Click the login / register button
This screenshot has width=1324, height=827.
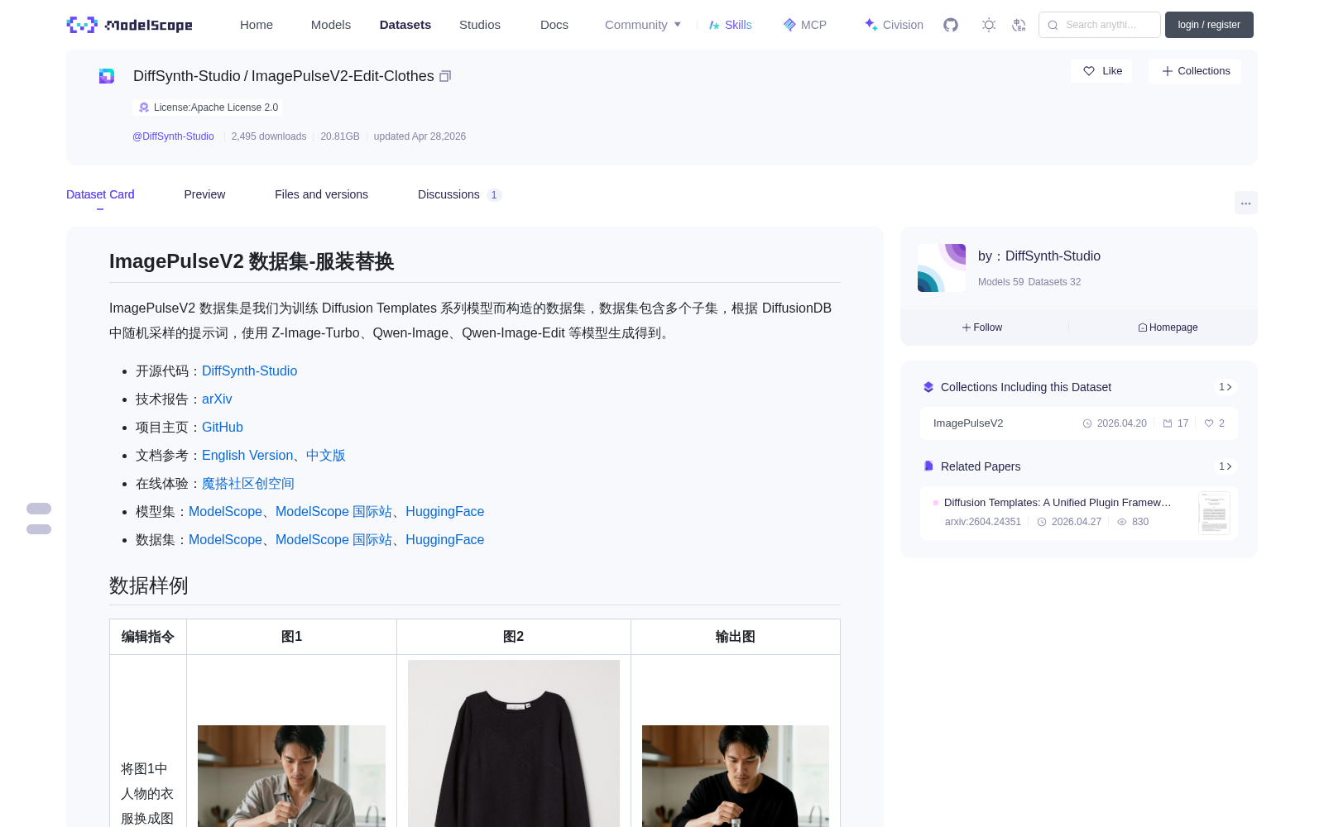coord(1209,25)
